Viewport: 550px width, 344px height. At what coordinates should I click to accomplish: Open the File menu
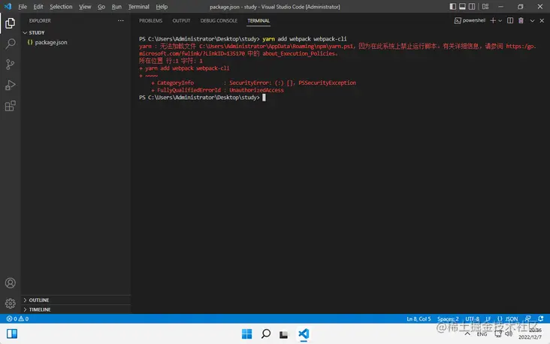pos(23,7)
